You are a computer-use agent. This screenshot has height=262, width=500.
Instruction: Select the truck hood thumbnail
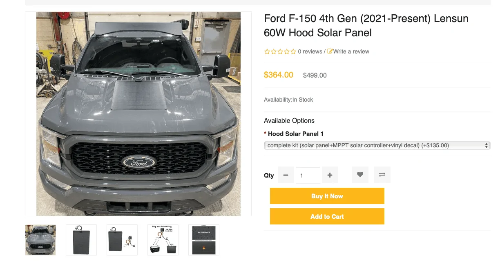(40, 240)
